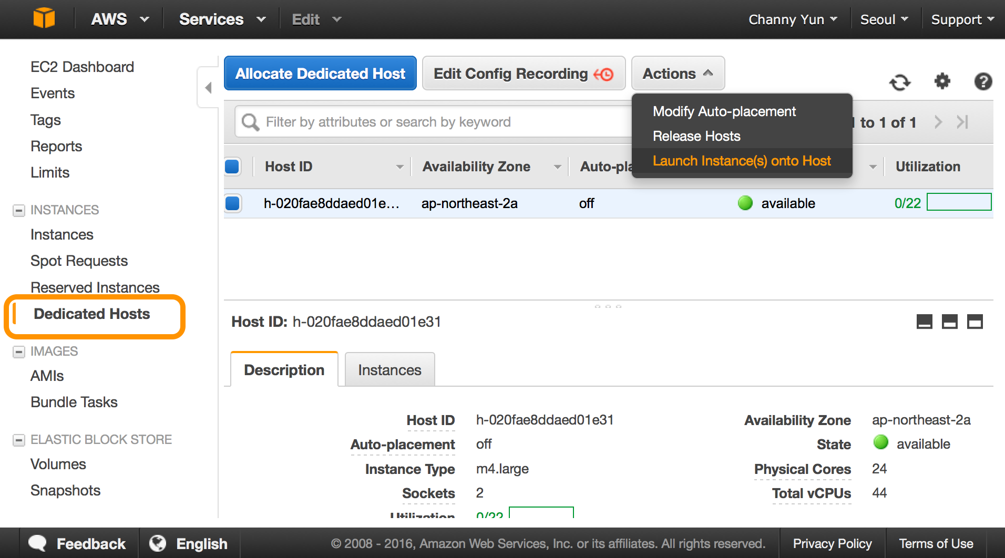Collapse the ELASTIC BLOCK STORE section
The height and width of the screenshot is (558, 1005).
(19, 440)
